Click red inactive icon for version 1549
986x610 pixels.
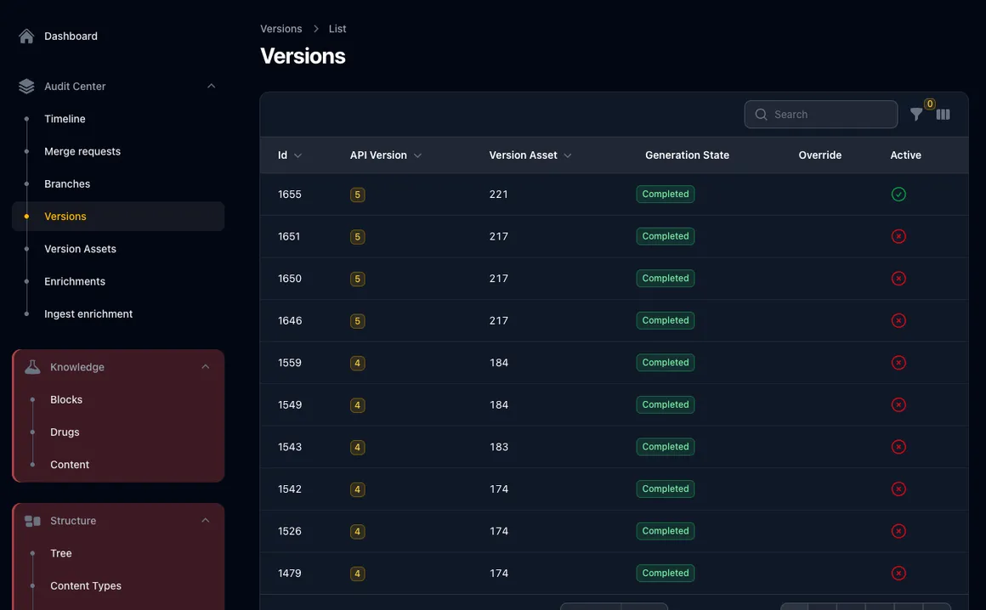[x=898, y=404]
